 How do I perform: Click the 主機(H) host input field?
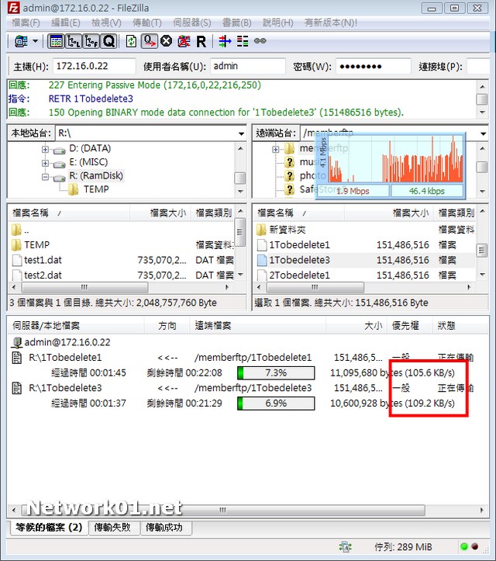[x=95, y=67]
